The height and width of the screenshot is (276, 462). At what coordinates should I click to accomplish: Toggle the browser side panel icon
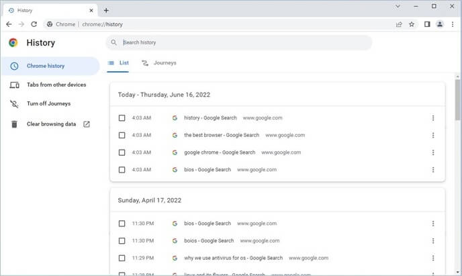[x=427, y=24]
